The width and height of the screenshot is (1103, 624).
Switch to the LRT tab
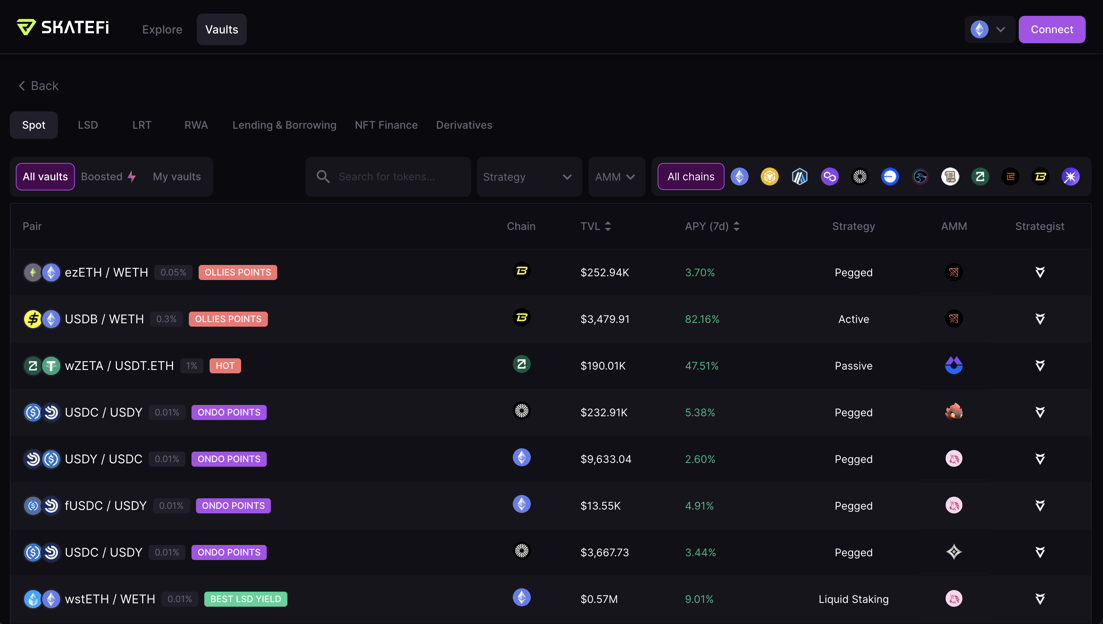[x=141, y=125]
